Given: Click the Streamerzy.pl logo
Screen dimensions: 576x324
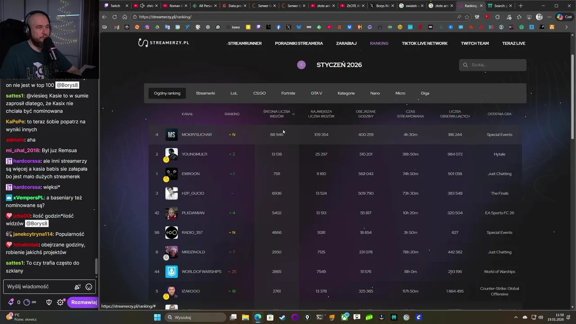Looking at the screenshot, I should coord(163,43).
